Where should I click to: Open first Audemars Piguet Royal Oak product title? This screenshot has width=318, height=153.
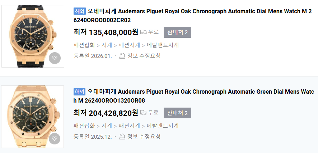[x=199, y=11]
